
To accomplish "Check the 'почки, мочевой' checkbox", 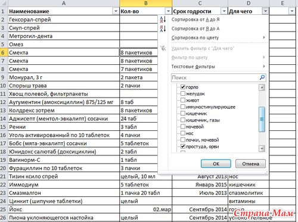I will pos(183,140).
